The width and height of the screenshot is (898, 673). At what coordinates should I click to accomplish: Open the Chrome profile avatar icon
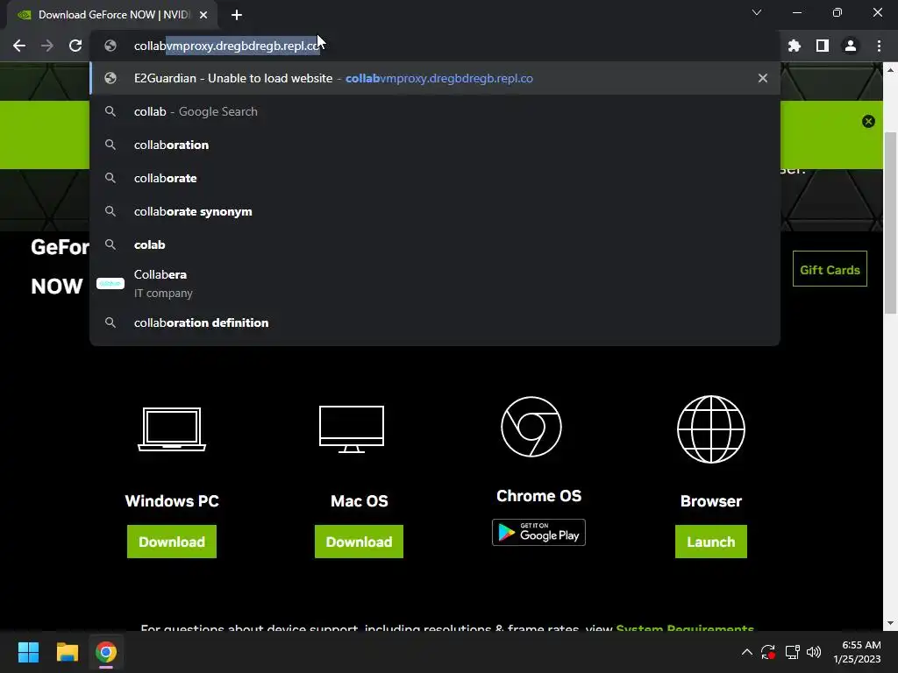pyautogui.click(x=851, y=46)
